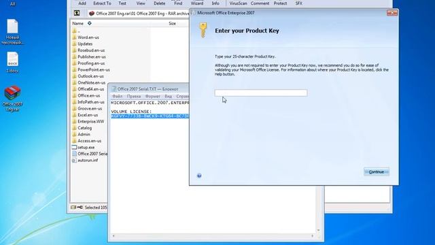Click the 'VOLUME LICENSE:' line in Notepad
The height and width of the screenshot is (245, 435).
pyautogui.click(x=131, y=112)
